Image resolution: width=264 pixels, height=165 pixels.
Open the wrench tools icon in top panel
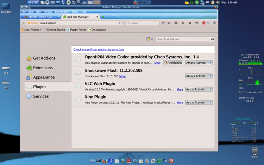point(74,2)
